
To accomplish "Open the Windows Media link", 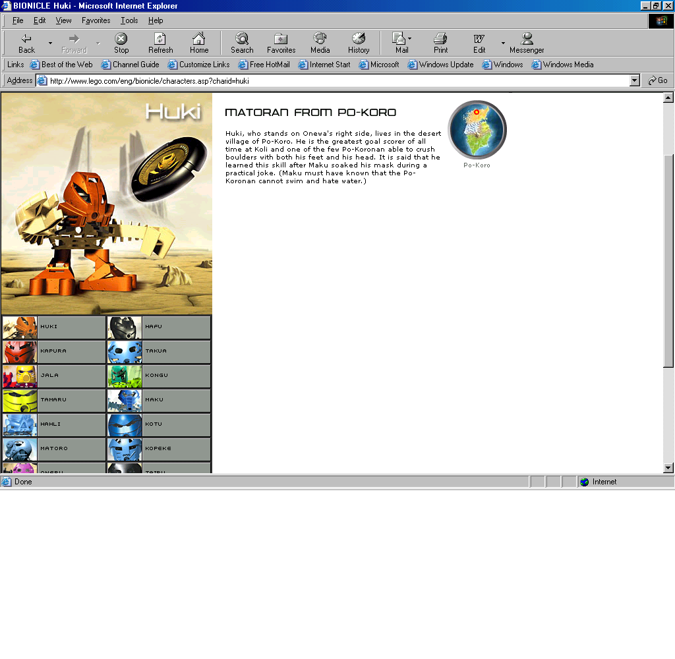I will (562, 65).
